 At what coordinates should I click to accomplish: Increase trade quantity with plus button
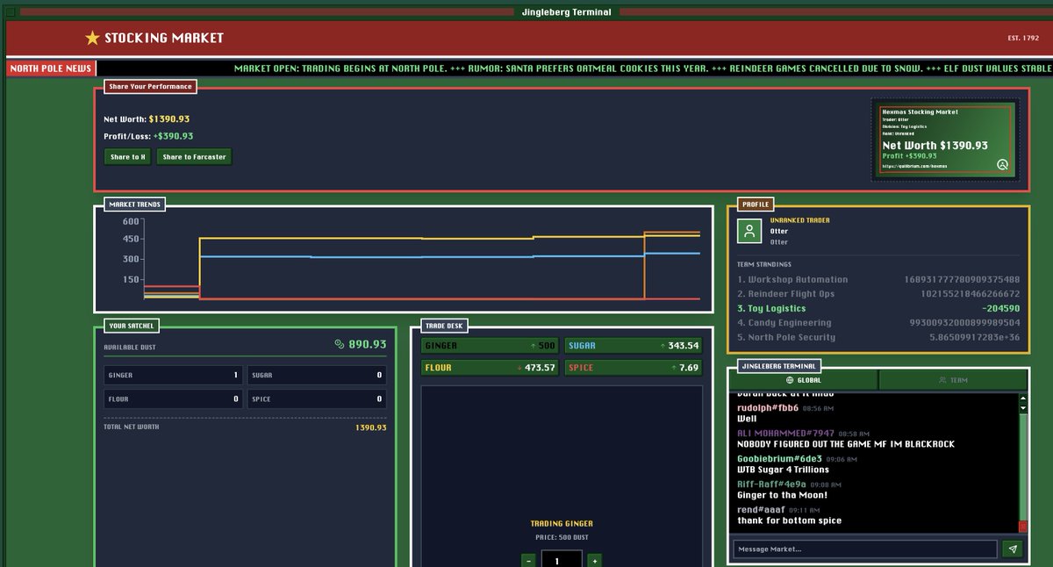594,560
